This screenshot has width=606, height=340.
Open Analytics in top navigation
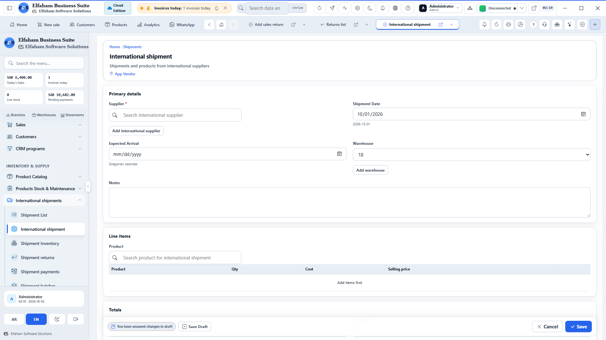(148, 25)
